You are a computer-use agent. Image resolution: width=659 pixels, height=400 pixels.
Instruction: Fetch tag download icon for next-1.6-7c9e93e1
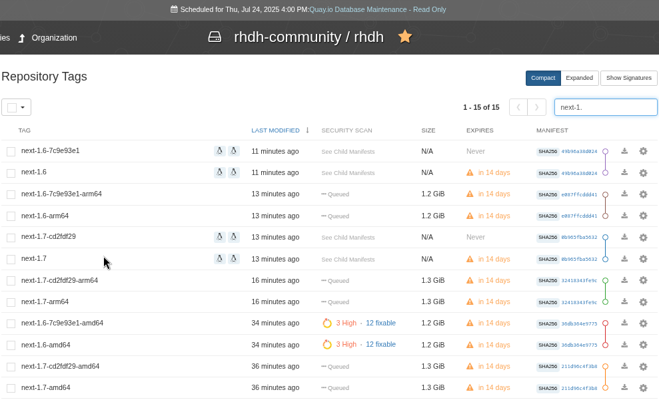(624, 150)
